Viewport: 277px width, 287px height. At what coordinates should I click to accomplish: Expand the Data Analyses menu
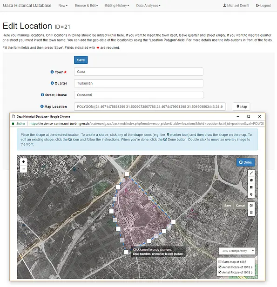coord(148,6)
